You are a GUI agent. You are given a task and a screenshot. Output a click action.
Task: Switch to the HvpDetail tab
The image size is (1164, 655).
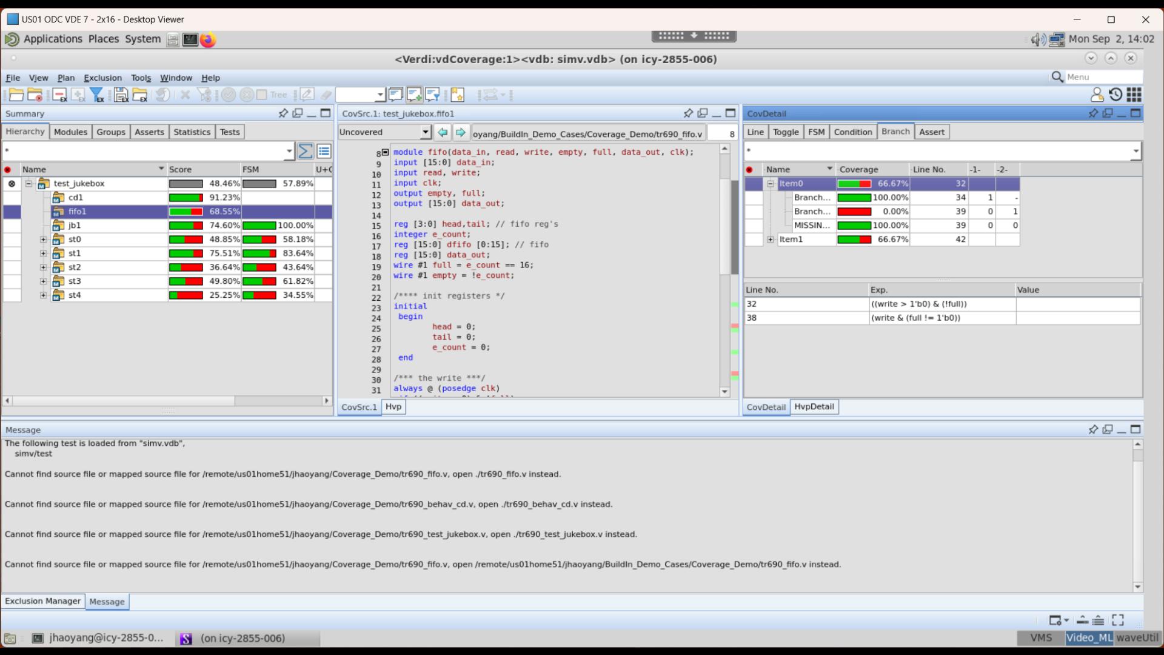point(814,407)
